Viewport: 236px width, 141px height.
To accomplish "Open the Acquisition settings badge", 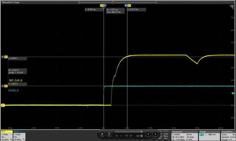I will click(x=229, y=135).
